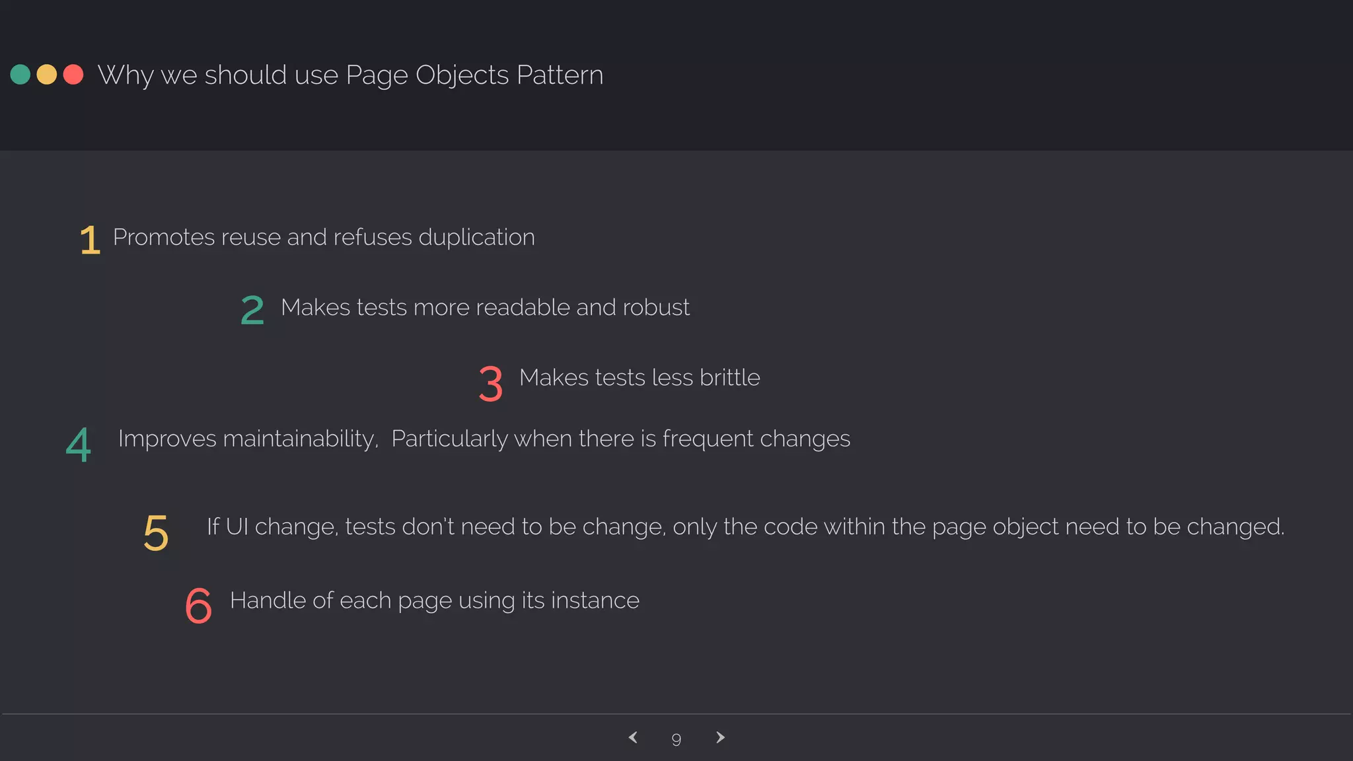Click the red number 6 marker
The height and width of the screenshot is (761, 1353).
(198, 605)
